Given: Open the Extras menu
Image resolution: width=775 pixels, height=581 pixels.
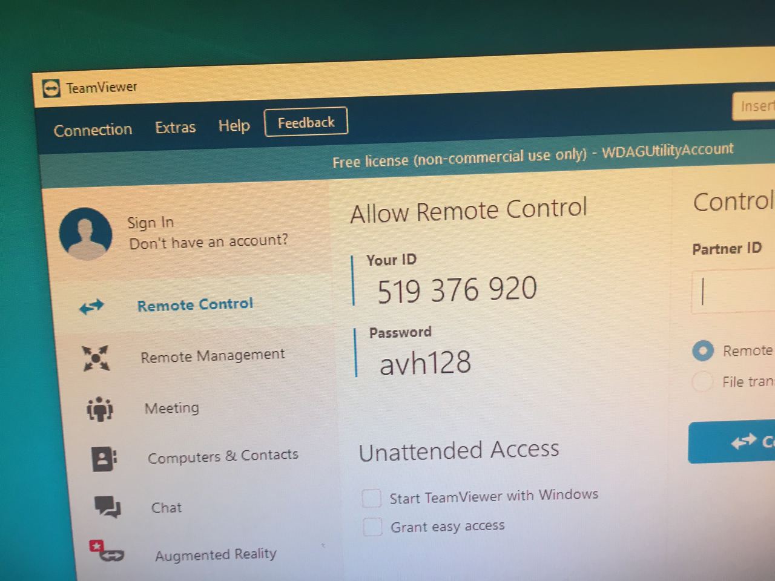Looking at the screenshot, I should [x=175, y=128].
